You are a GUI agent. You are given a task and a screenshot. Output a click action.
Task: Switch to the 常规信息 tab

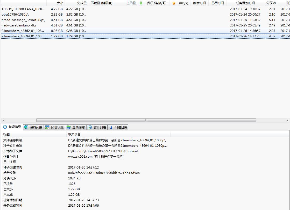pos(12,127)
